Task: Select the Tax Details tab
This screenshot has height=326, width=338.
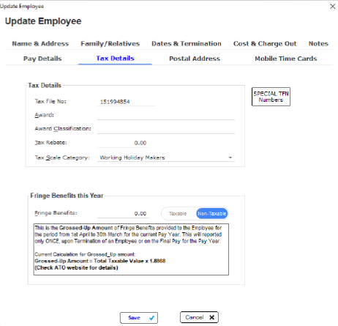Action: pos(115,59)
